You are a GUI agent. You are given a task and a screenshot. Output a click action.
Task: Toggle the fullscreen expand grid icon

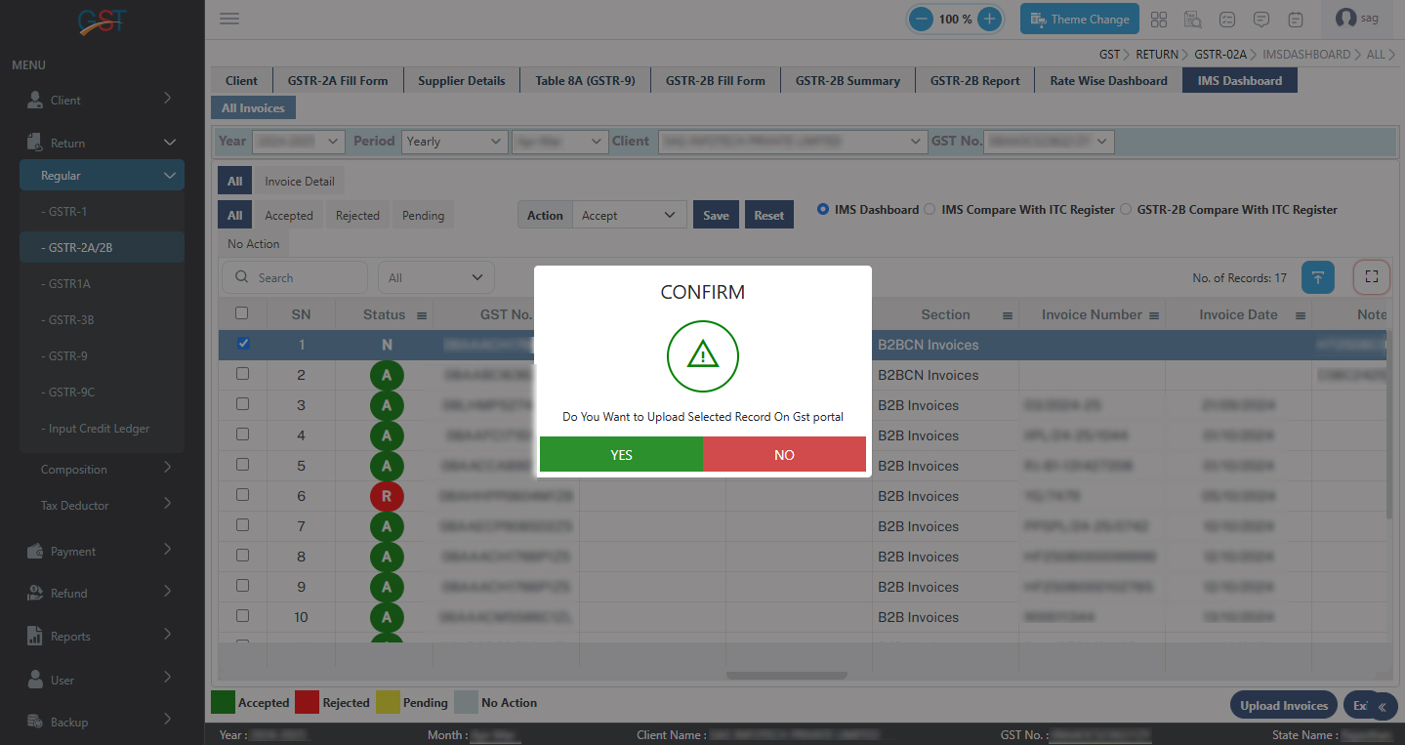pyautogui.click(x=1371, y=277)
